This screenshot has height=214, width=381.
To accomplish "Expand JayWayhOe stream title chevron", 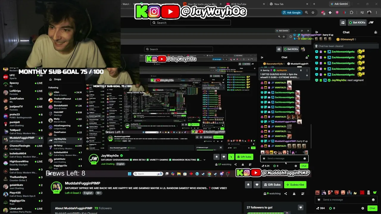I will coord(204,160).
